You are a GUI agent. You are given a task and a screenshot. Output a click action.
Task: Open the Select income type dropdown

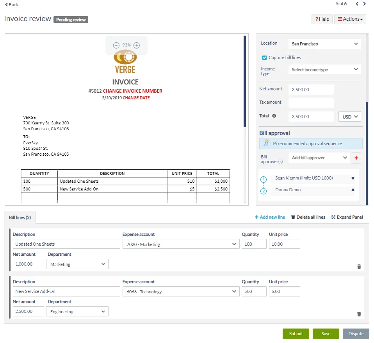click(x=325, y=70)
